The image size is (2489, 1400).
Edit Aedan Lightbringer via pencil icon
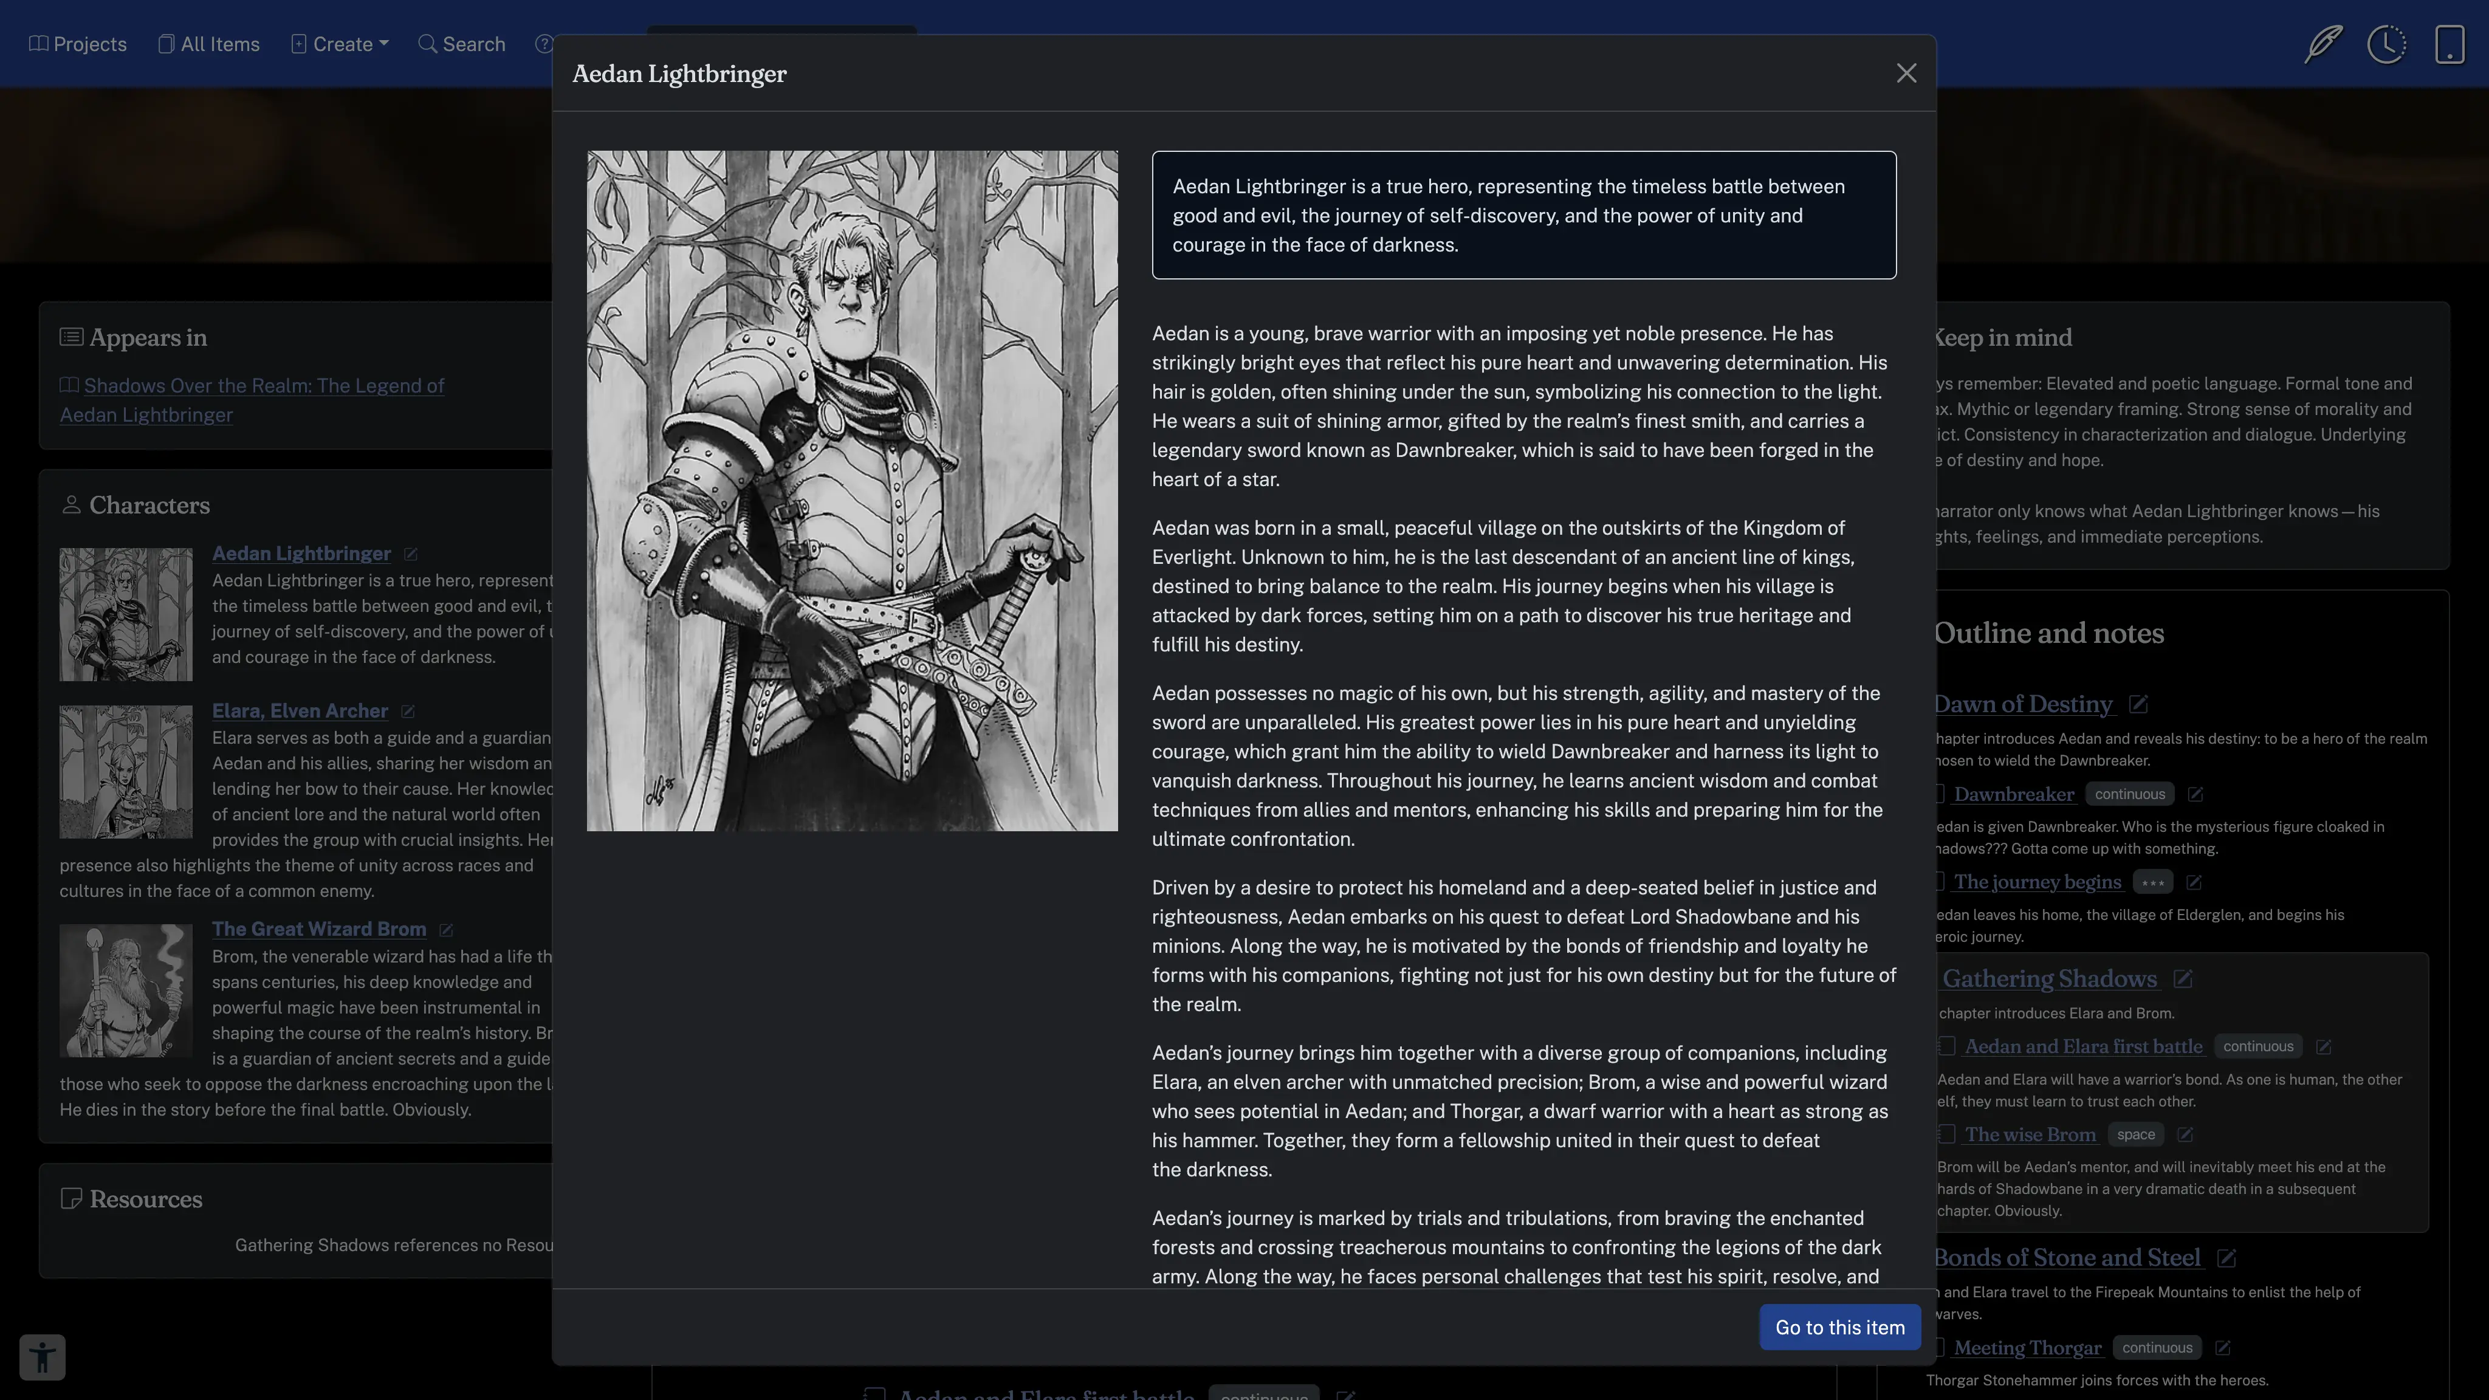(x=411, y=555)
